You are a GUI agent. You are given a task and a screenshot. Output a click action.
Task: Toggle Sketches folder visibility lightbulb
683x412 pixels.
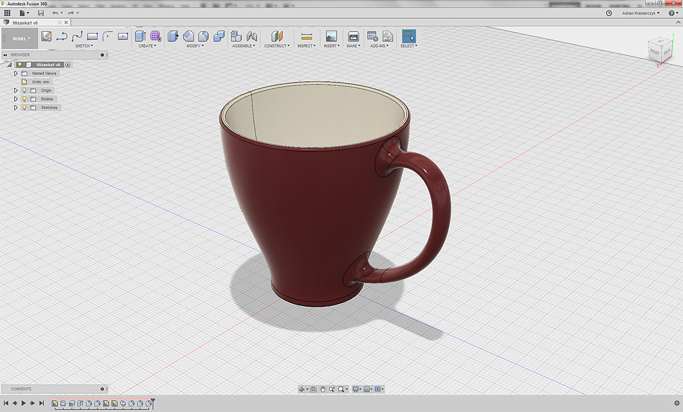[x=24, y=108]
